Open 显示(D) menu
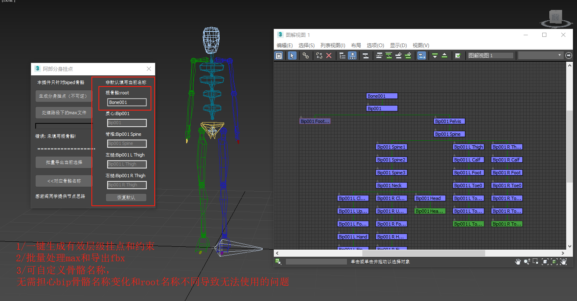This screenshot has width=577, height=301. point(398,45)
